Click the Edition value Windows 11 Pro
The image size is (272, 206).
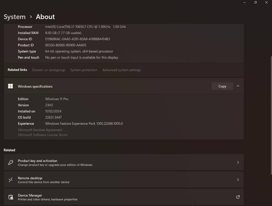point(57,99)
